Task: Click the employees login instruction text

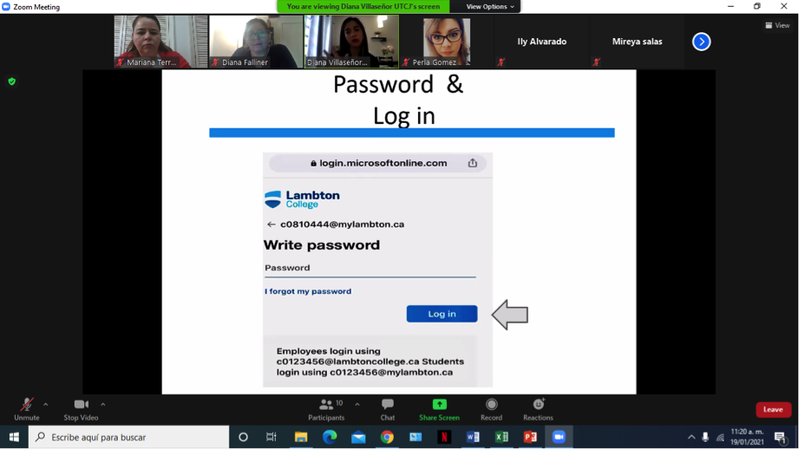Action: (x=370, y=361)
